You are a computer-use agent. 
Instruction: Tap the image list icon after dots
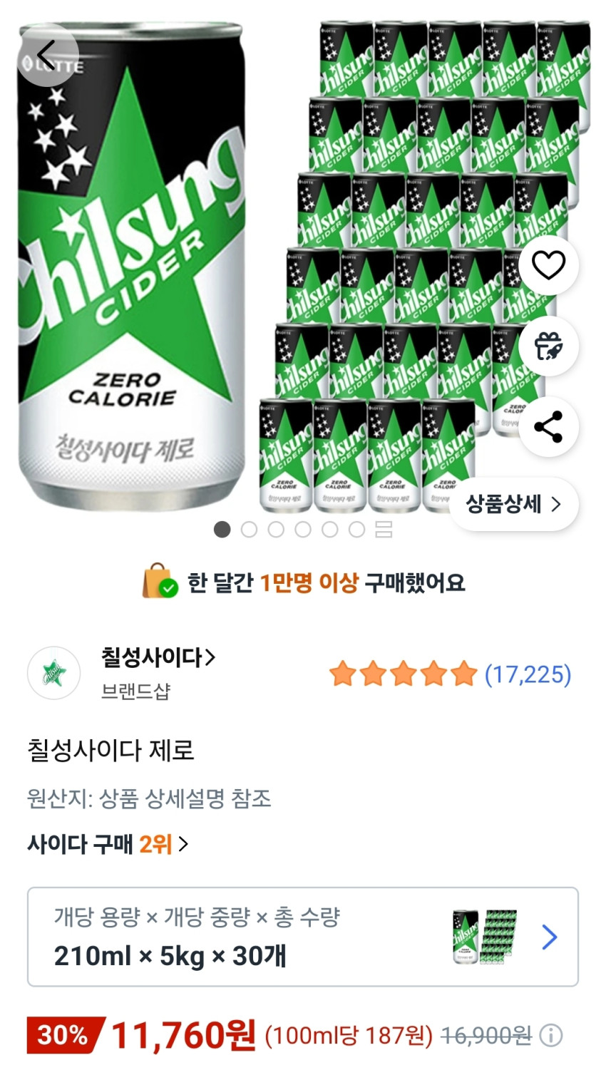pyautogui.click(x=384, y=530)
